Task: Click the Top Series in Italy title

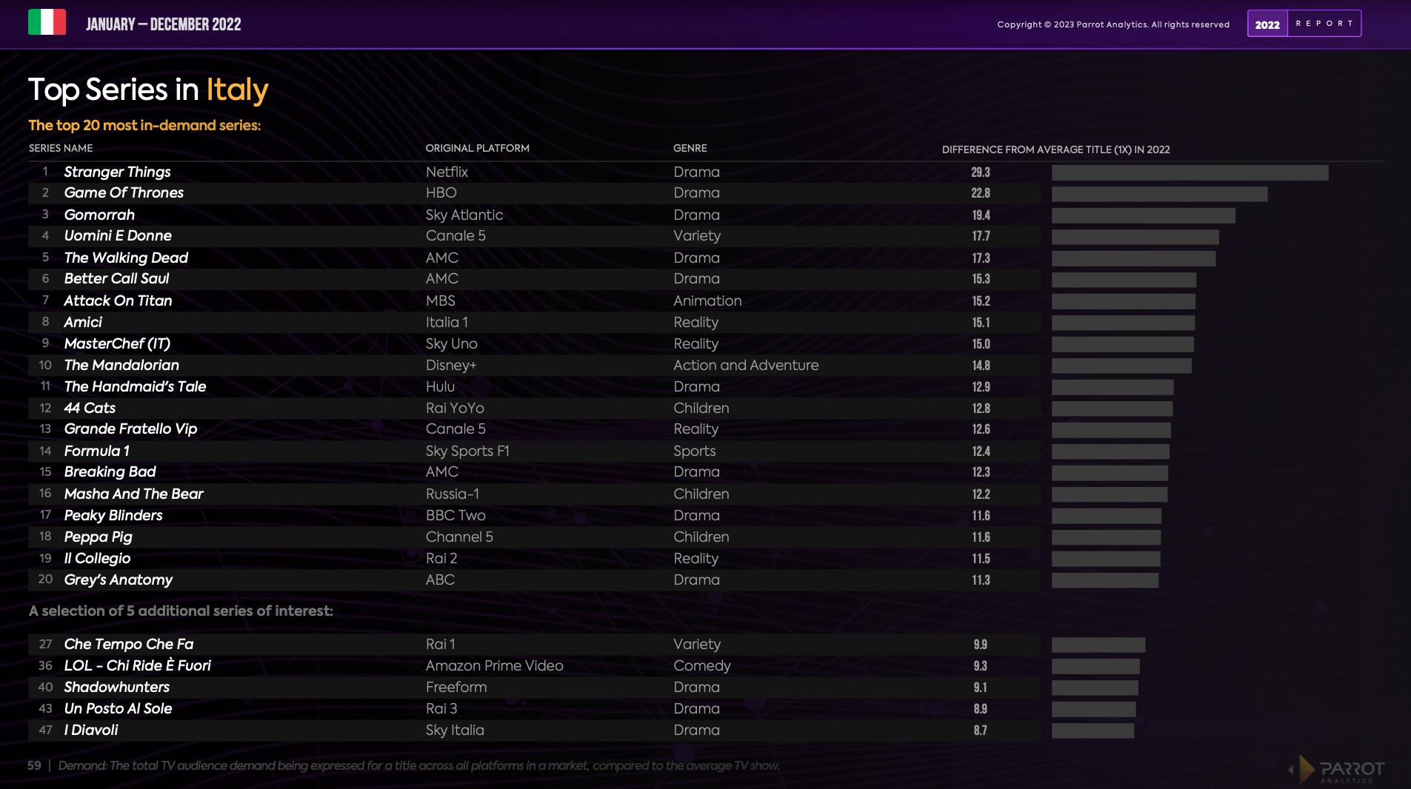Action: pos(148,90)
